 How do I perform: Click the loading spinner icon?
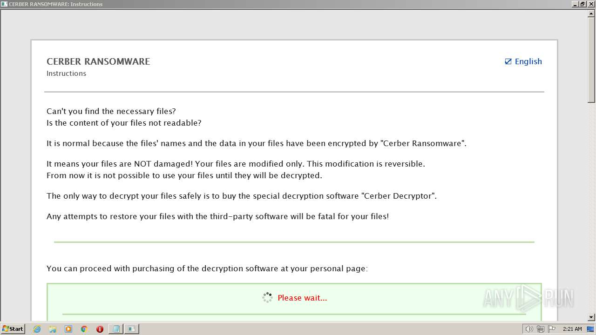coord(267,298)
